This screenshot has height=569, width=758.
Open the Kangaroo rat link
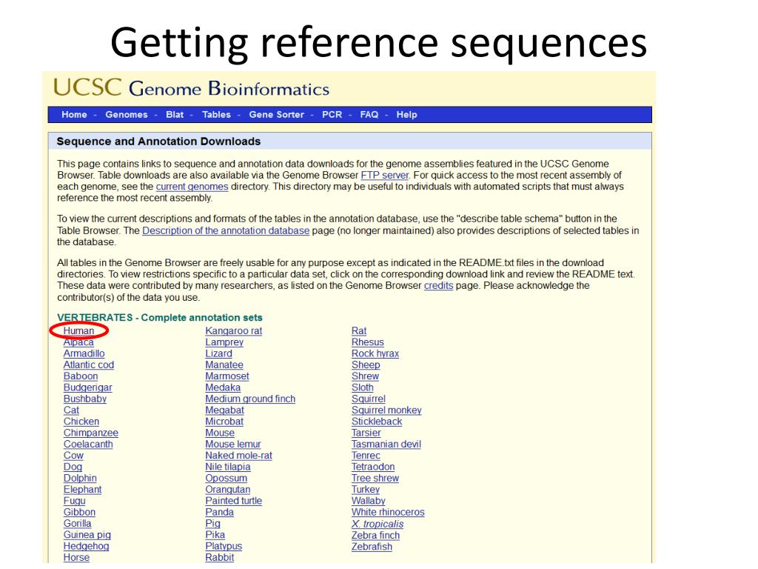[233, 331]
